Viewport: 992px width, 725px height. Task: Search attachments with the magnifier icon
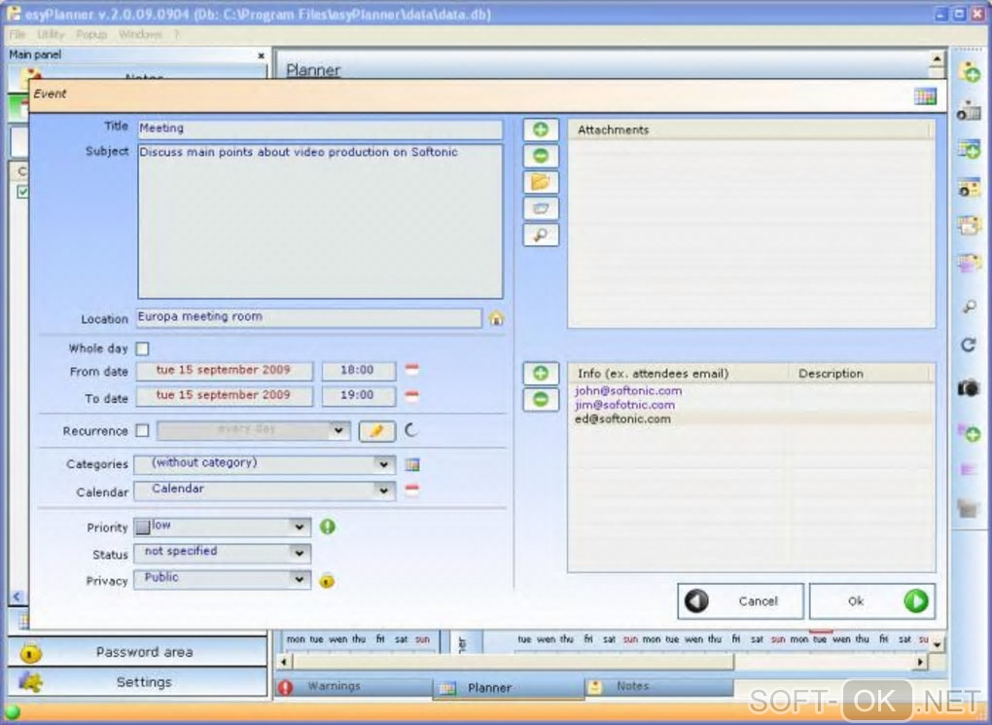coord(541,235)
